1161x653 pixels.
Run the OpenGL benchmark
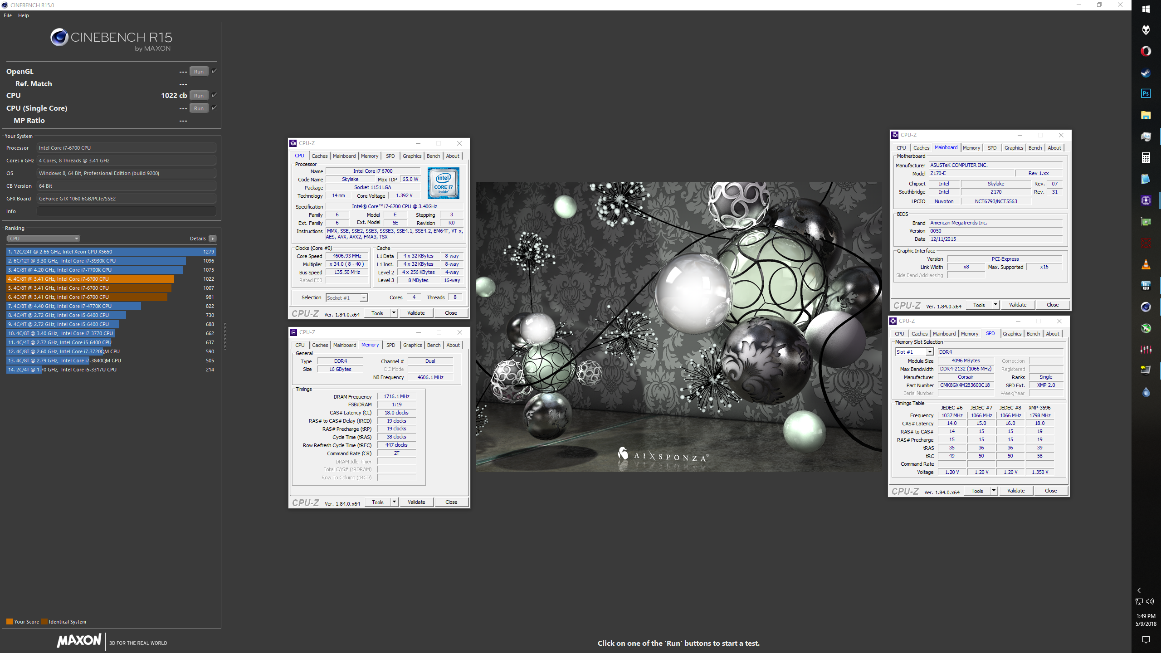click(x=199, y=71)
